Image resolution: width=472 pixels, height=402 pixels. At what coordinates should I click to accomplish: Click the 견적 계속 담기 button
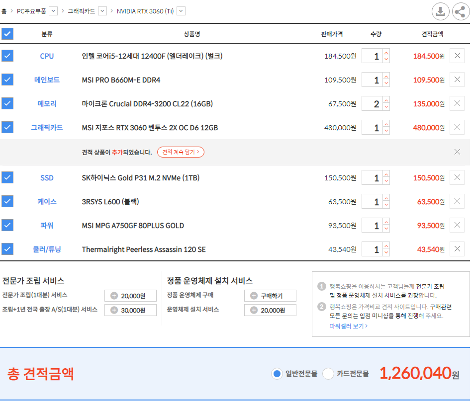[x=181, y=152]
